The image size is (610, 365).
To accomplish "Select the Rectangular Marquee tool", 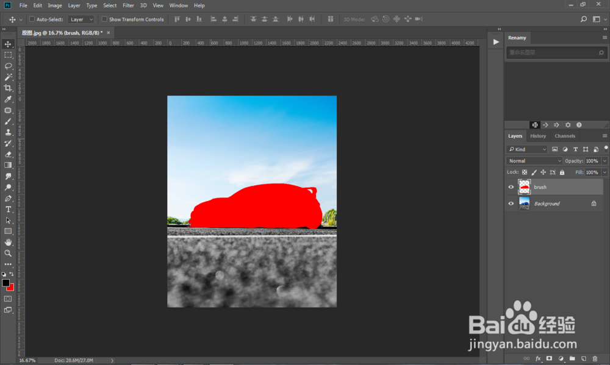I will (x=8, y=55).
